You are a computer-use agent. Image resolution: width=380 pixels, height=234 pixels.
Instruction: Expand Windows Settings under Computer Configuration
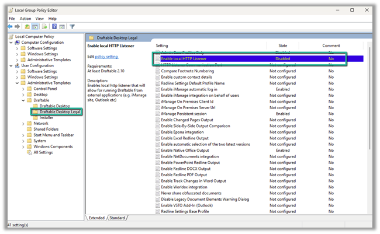pyautogui.click(x=17, y=54)
